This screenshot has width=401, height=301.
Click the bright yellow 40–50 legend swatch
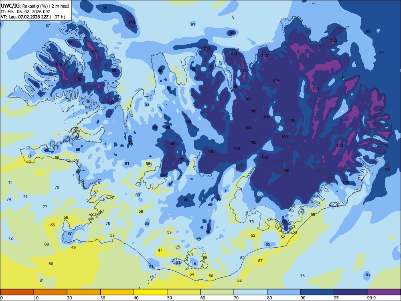150,292
